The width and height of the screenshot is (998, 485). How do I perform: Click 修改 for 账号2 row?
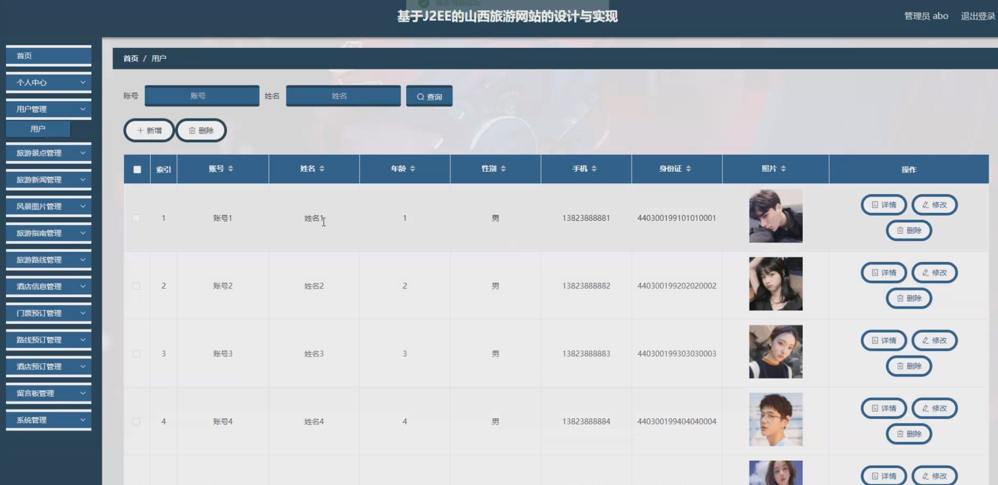(x=935, y=273)
